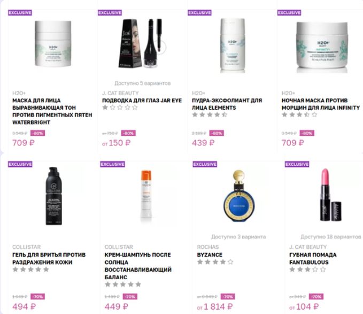Open the H2O+ Elements powder exfoliant bottle image

(x=233, y=44)
